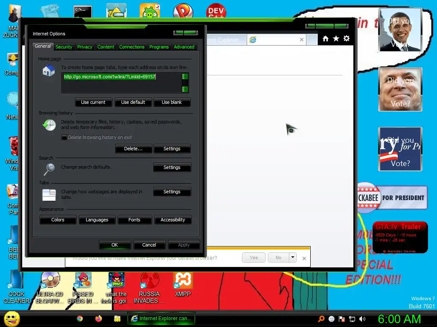Select the Content tab
Viewport: 437px width, 327px height.
pos(106,47)
